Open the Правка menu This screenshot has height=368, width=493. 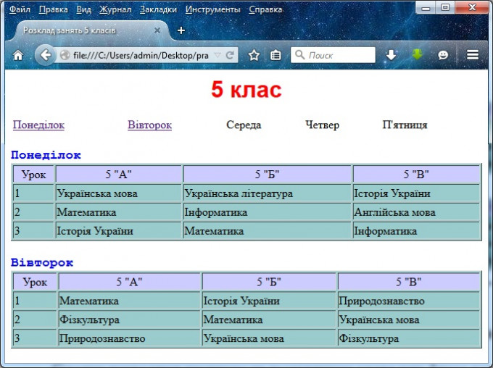(x=53, y=9)
